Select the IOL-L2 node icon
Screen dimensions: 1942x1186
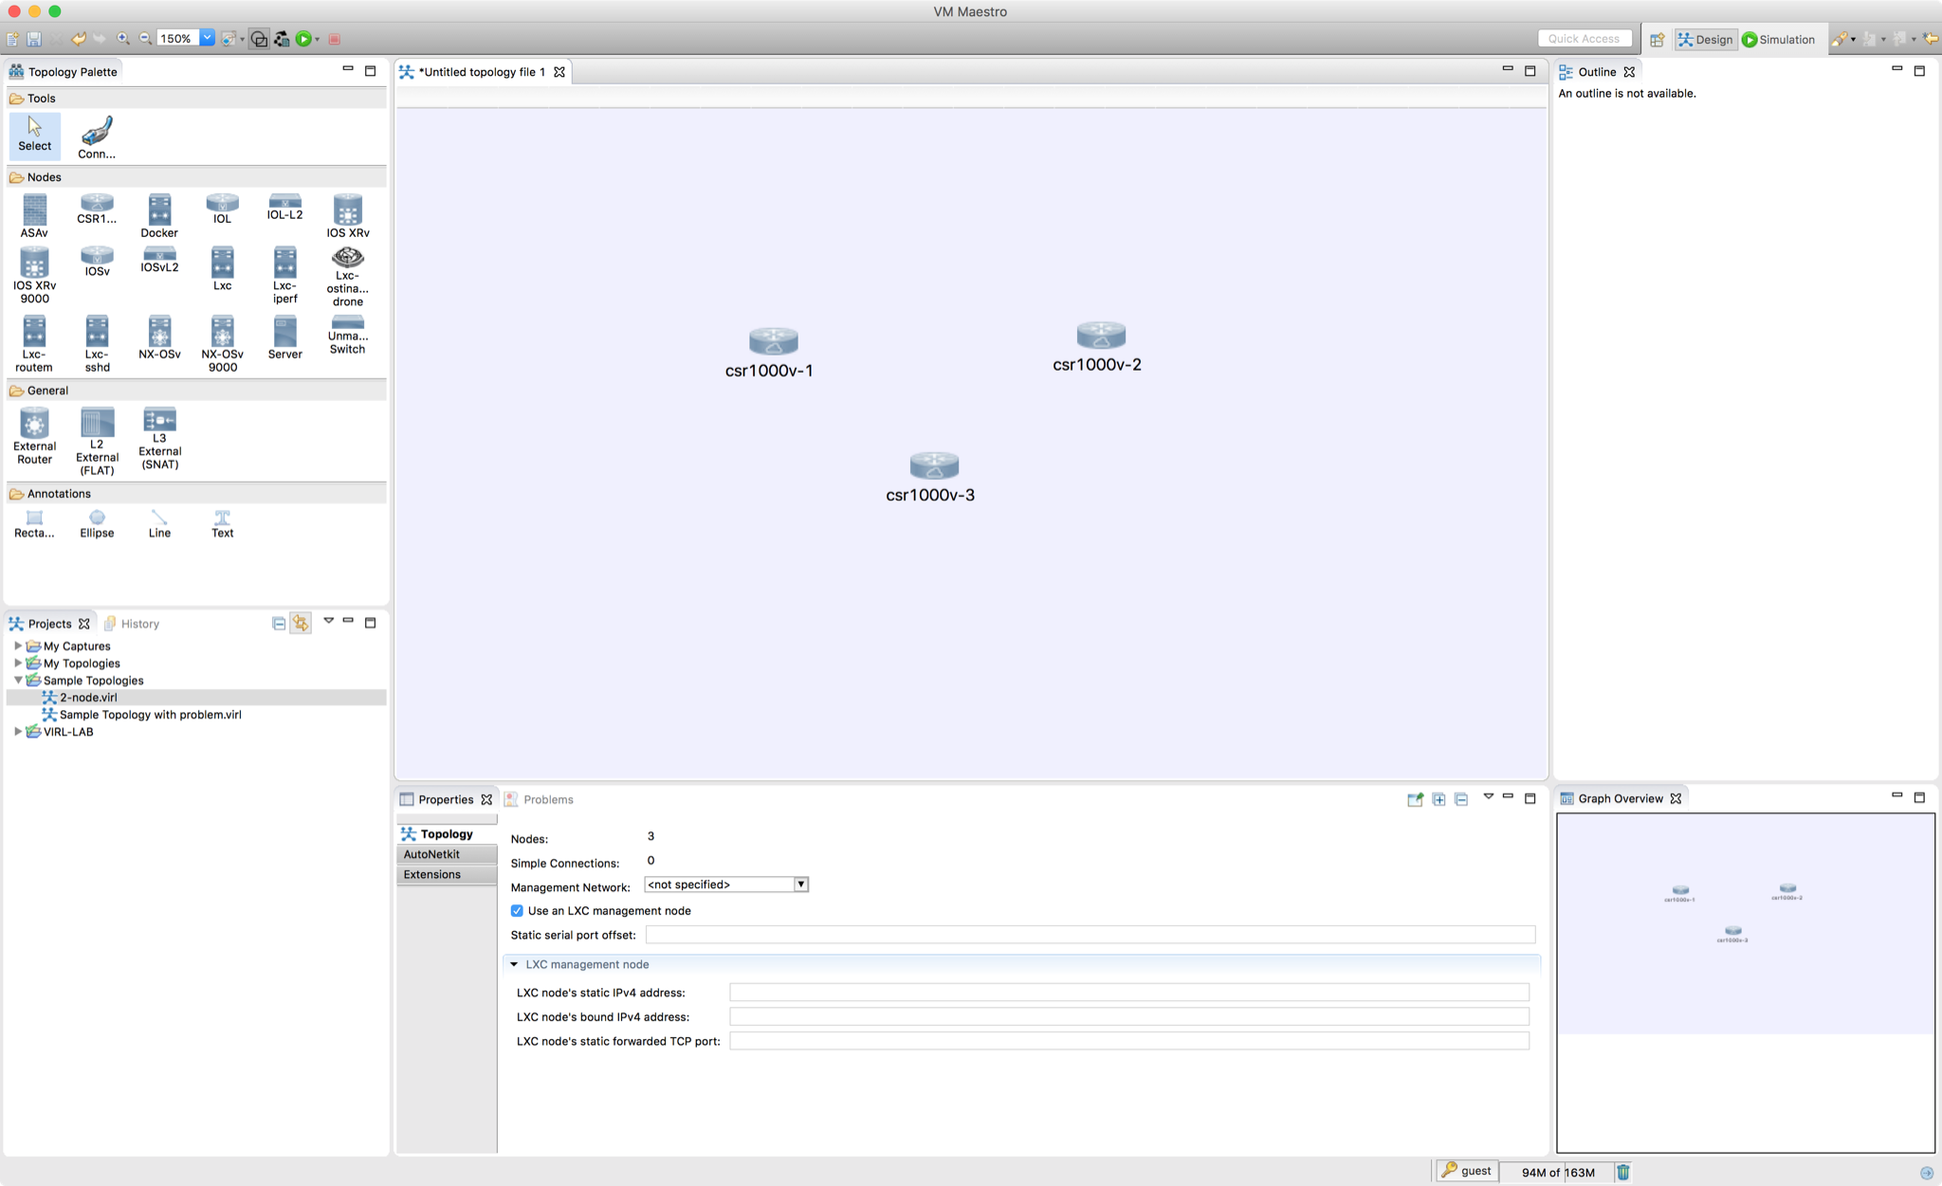[x=284, y=208]
